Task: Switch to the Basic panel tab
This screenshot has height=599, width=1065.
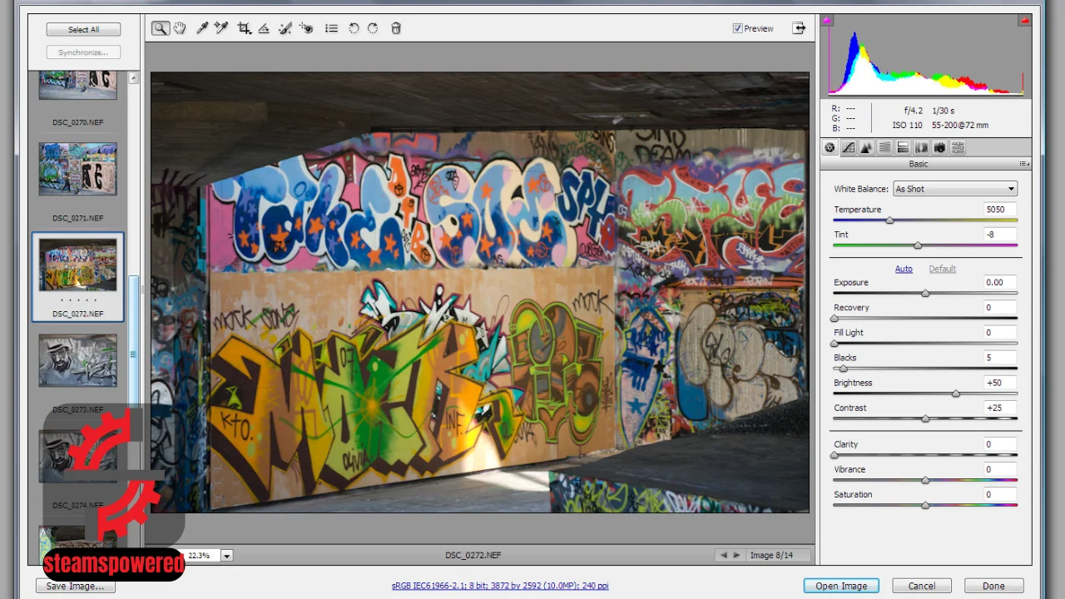Action: [830, 147]
